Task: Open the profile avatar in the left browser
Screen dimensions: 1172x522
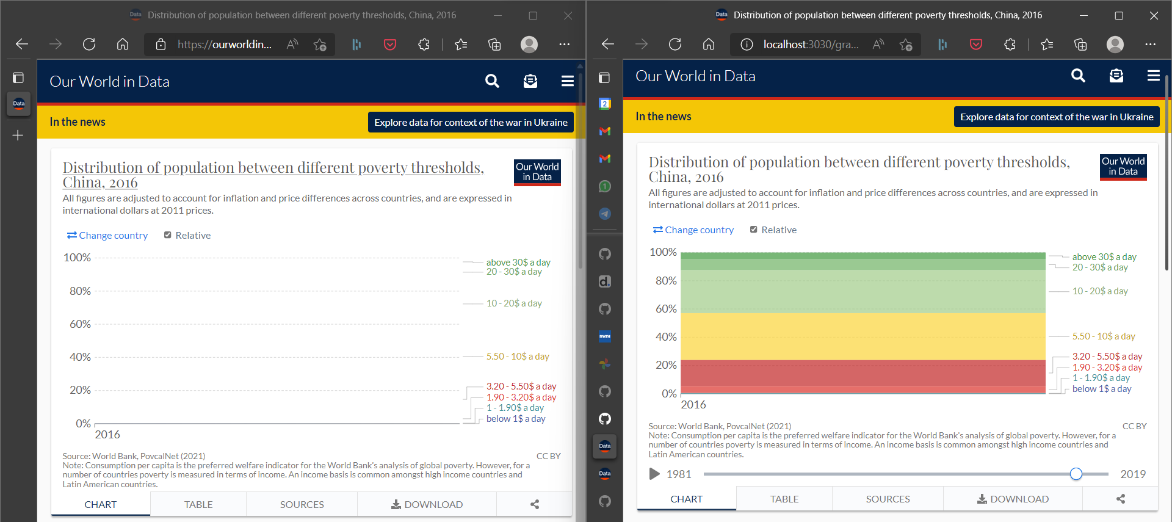Action: (529, 44)
